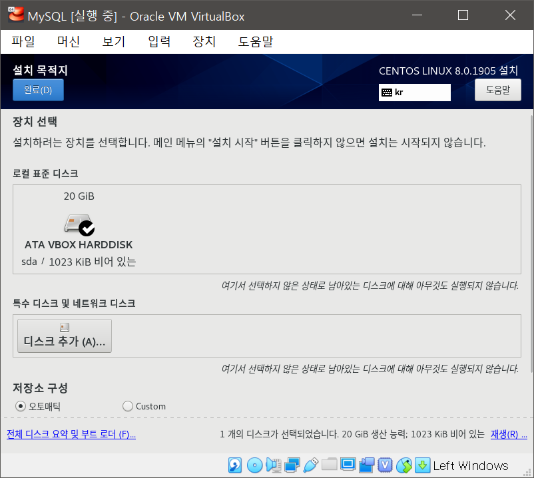Select the 오토매틱 radio button
Image resolution: width=534 pixels, height=478 pixels.
tap(21, 406)
